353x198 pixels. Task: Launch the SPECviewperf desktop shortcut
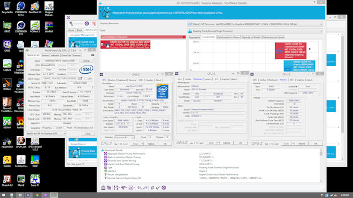35,144
